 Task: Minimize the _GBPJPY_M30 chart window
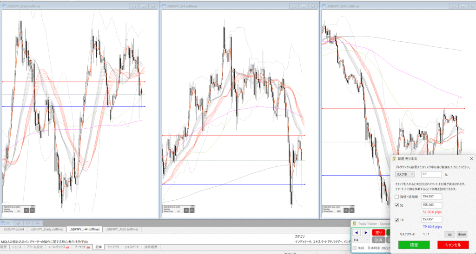pyautogui.click(x=454, y=6)
